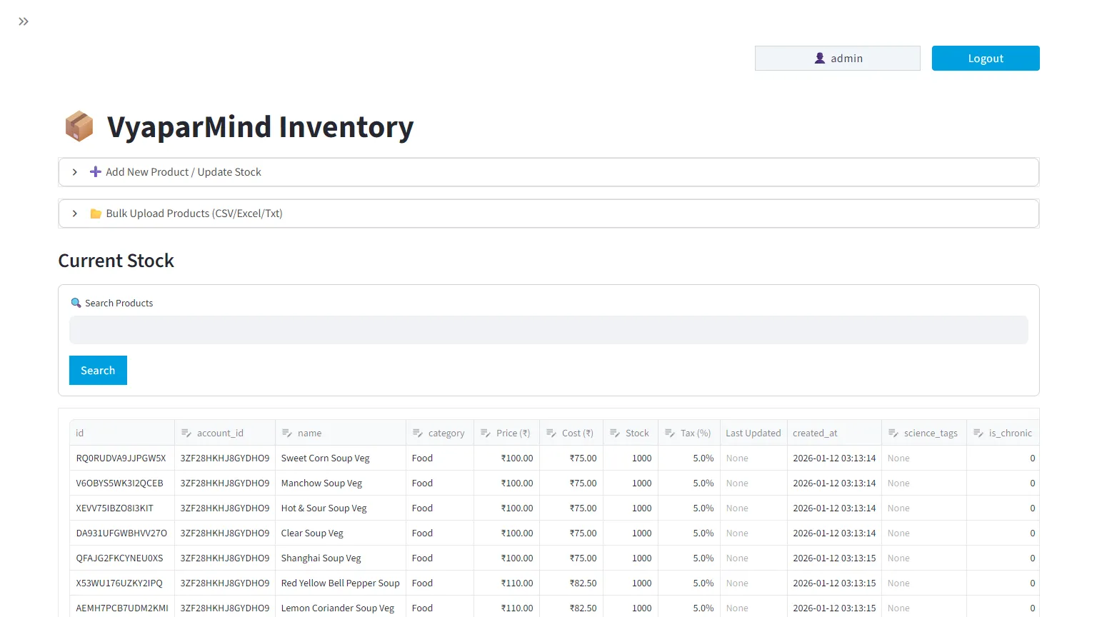Click created_at 2026-01-12 03:13:15 for Shanghai Soup Veg
Viewport: 1097px width, 617px height.
[834, 558]
